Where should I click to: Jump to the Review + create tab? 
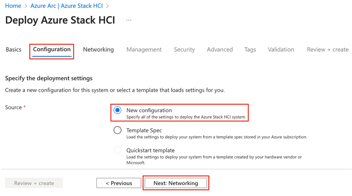coord(327,50)
